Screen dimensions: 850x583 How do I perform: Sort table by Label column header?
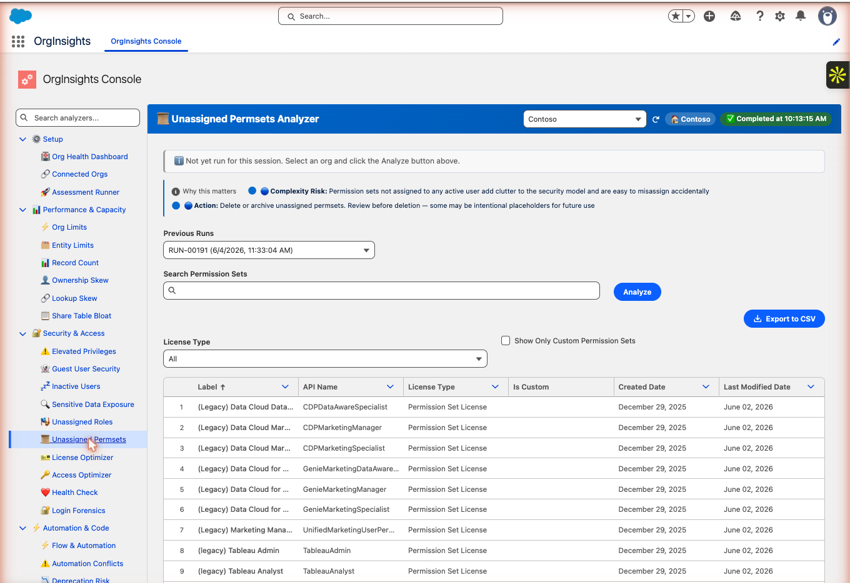(x=211, y=387)
